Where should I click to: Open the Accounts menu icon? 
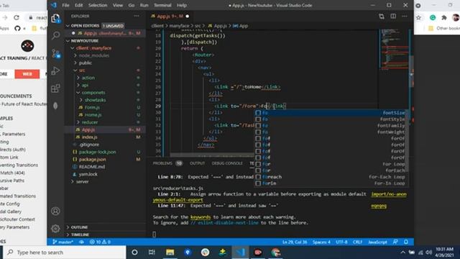[55, 211]
